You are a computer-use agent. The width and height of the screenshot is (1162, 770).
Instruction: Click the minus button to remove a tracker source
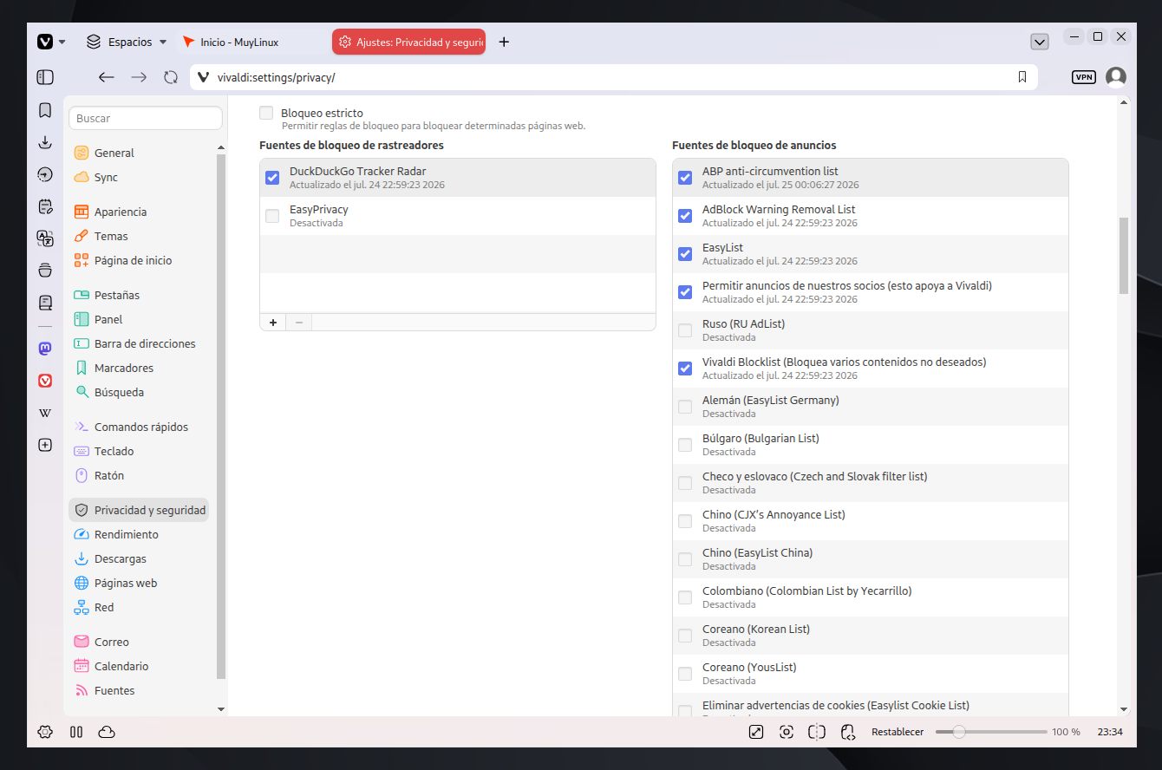[x=298, y=322]
